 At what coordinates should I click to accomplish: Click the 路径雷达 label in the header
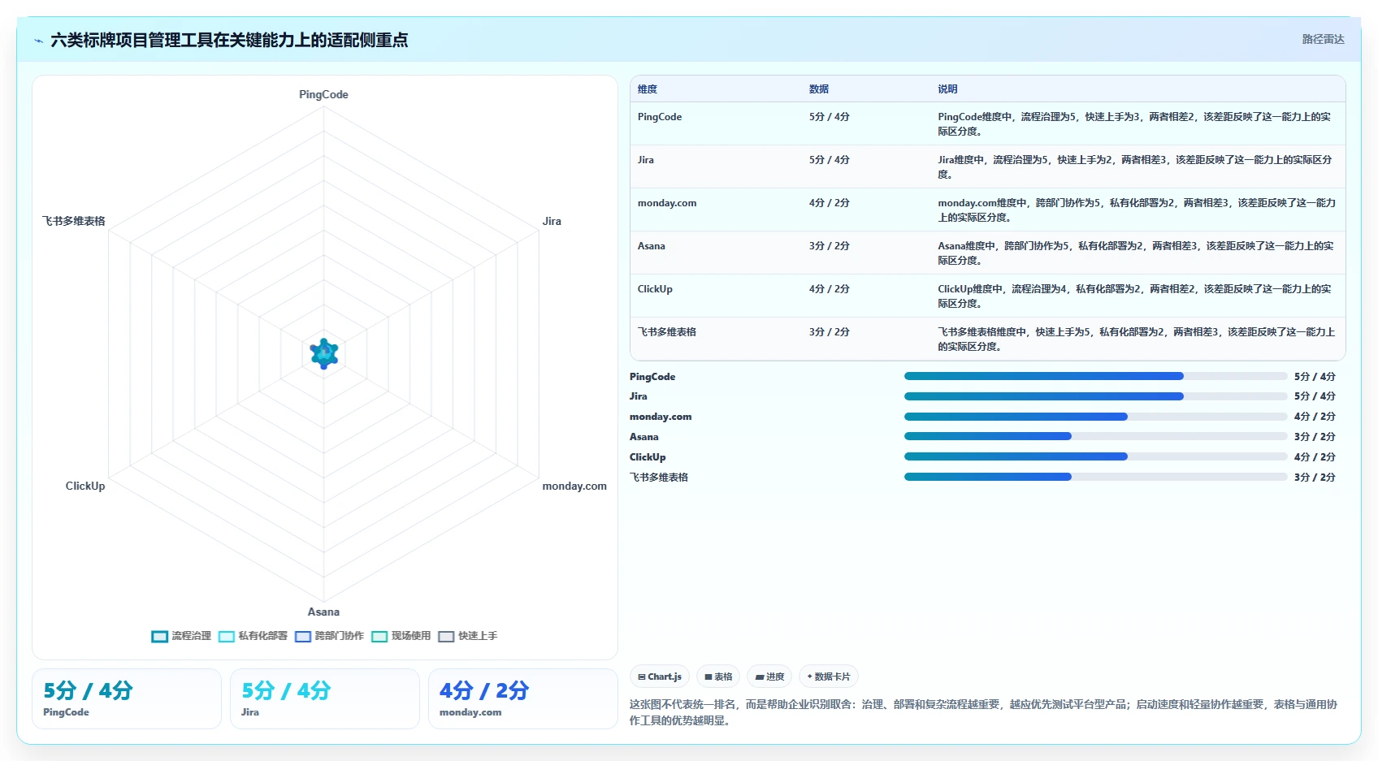tap(1323, 39)
